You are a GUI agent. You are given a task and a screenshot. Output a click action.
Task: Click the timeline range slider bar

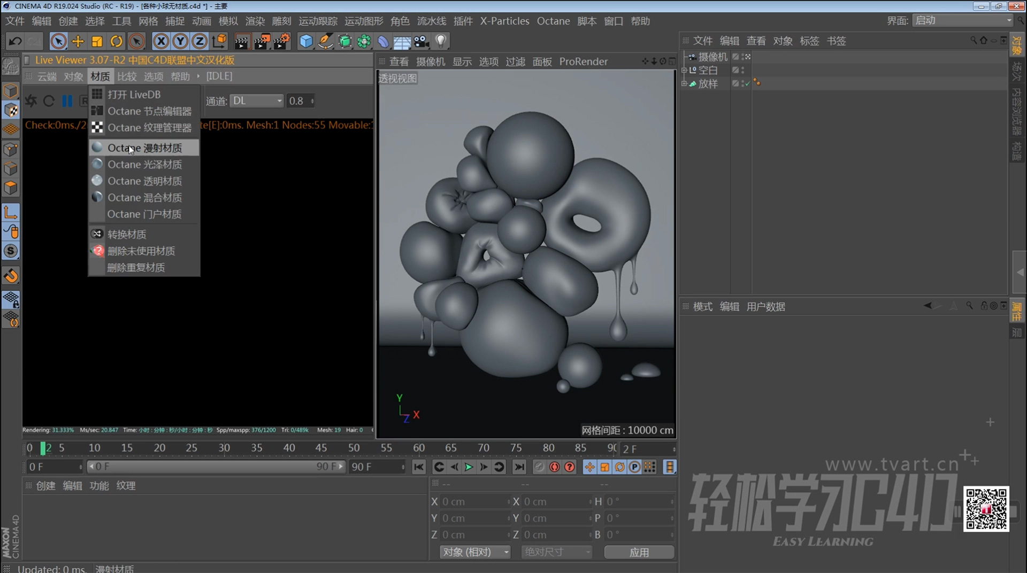pyautogui.click(x=216, y=467)
